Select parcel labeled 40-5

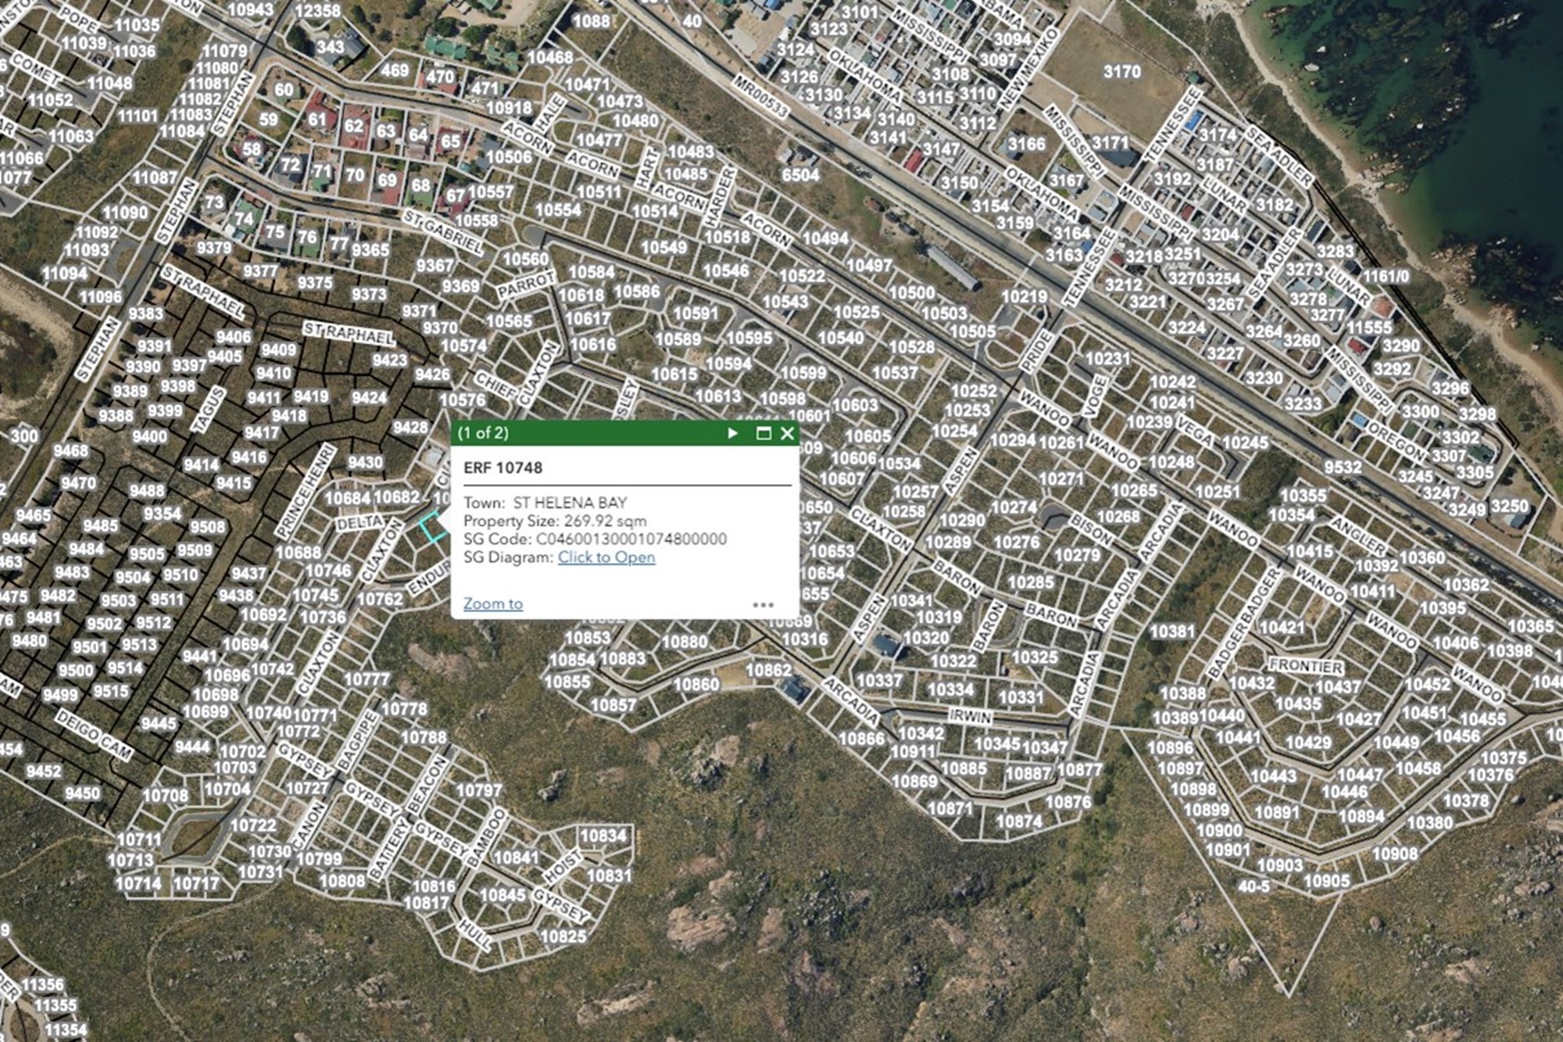pyautogui.click(x=1254, y=886)
